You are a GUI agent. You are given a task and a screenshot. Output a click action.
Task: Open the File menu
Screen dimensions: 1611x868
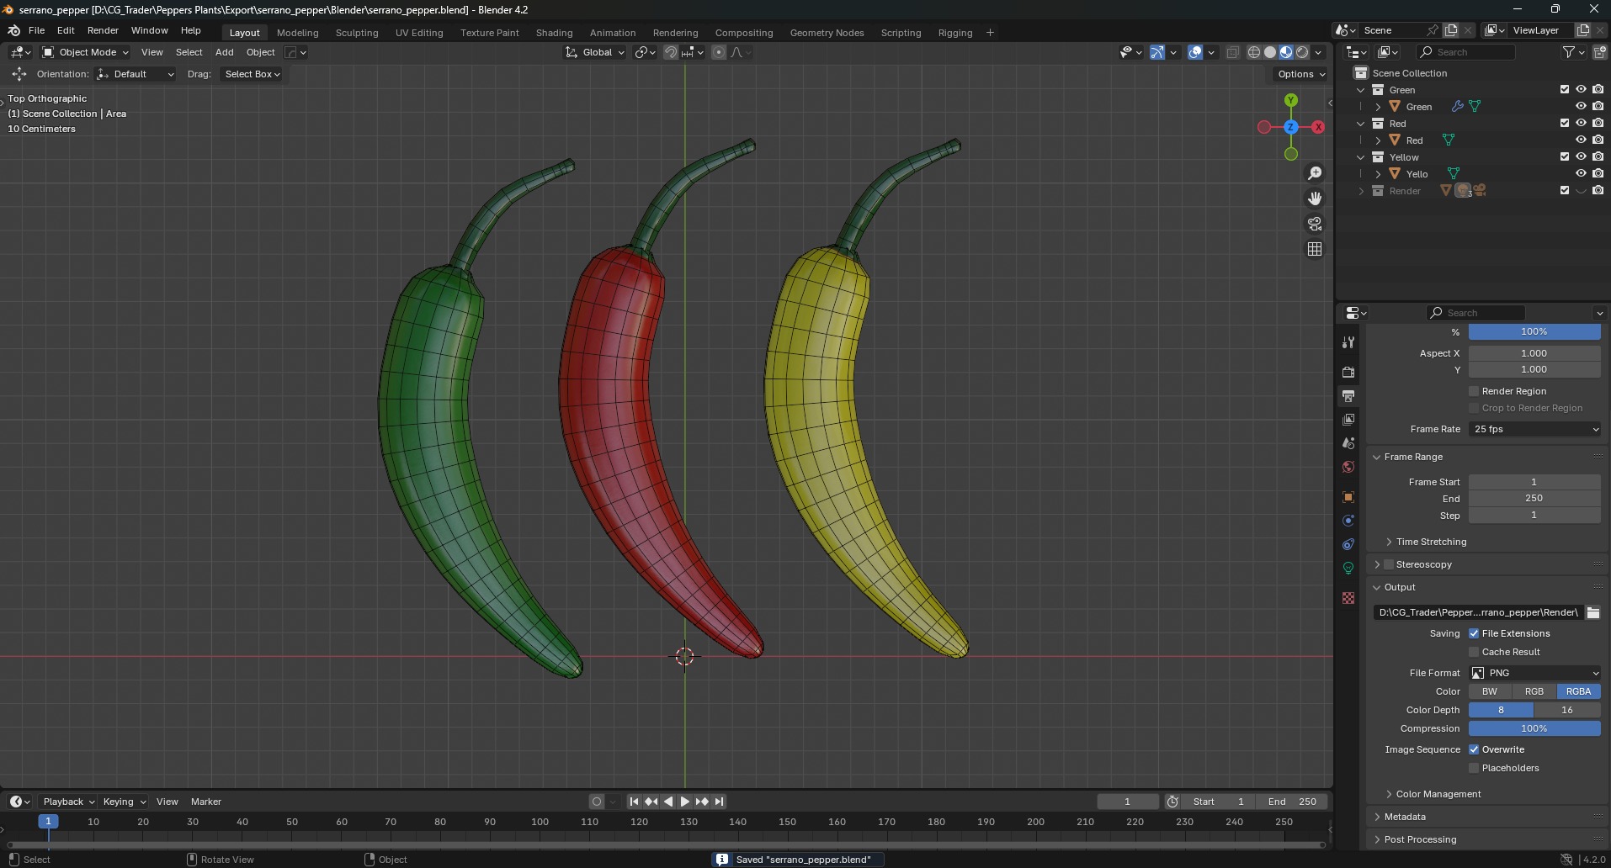[36, 30]
